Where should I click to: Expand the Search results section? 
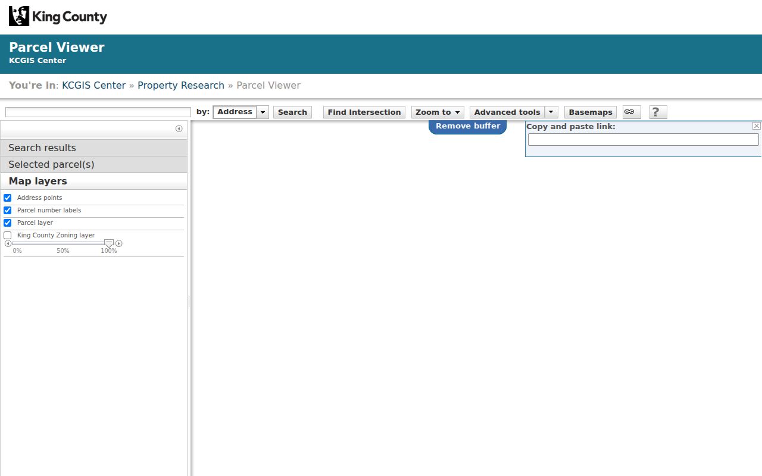click(x=94, y=148)
